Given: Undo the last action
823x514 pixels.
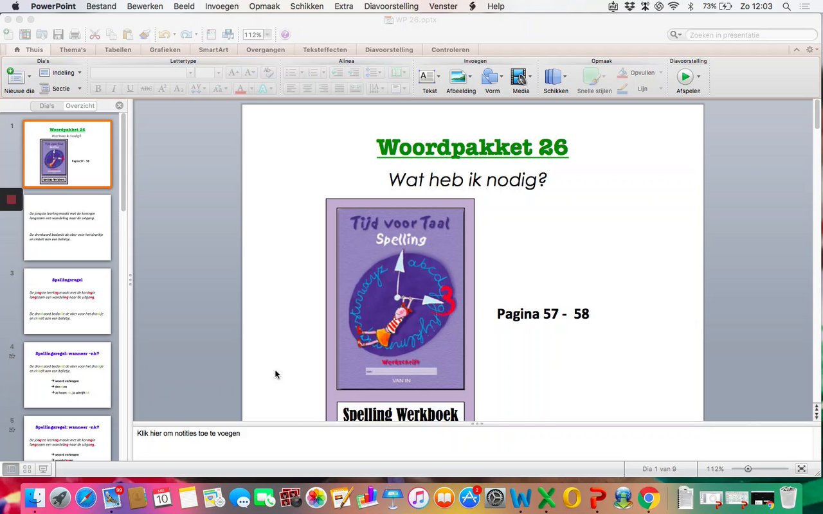Looking at the screenshot, I should point(164,35).
